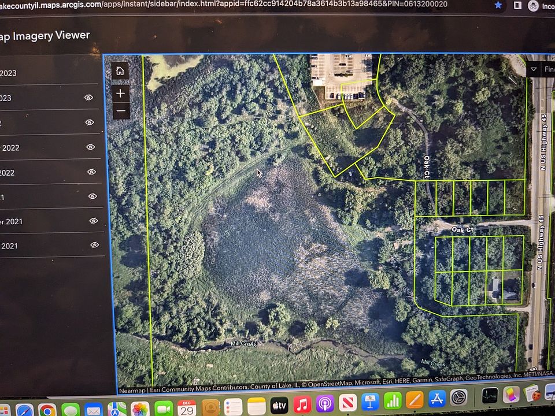
Task: Zoom in with the plus button
Action: [121, 94]
